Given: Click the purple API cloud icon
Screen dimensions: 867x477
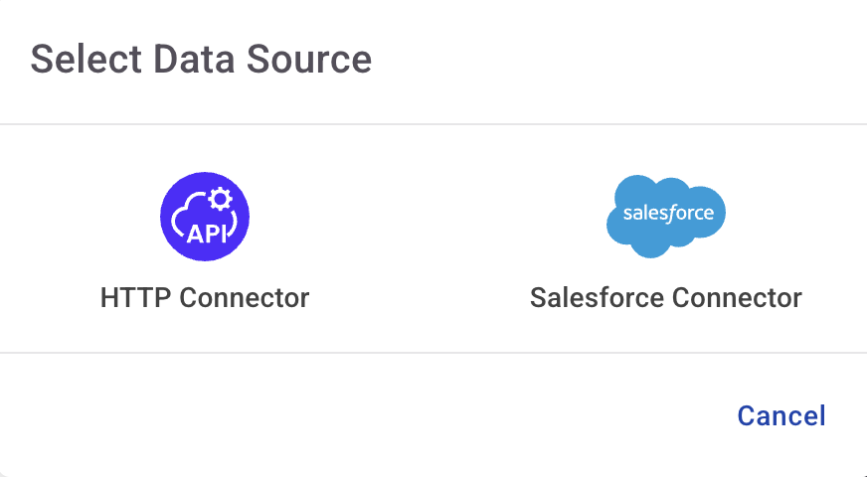Looking at the screenshot, I should point(205,216).
